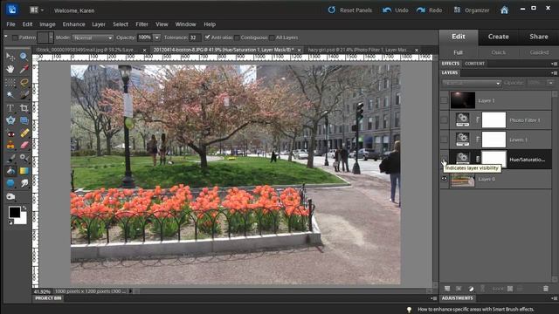This screenshot has width=559, height=314.
Task: Open the layer opacity dropdown arrow
Action: tap(551, 83)
